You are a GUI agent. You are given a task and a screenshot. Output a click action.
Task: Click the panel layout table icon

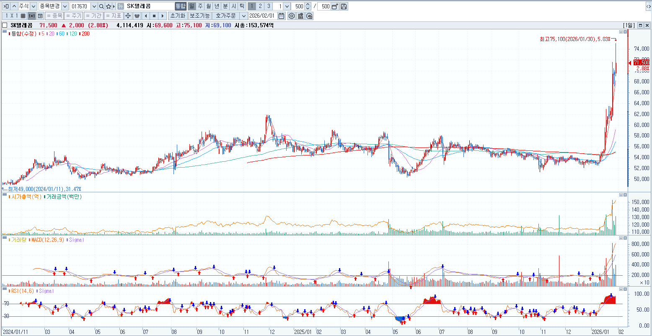pos(40,16)
